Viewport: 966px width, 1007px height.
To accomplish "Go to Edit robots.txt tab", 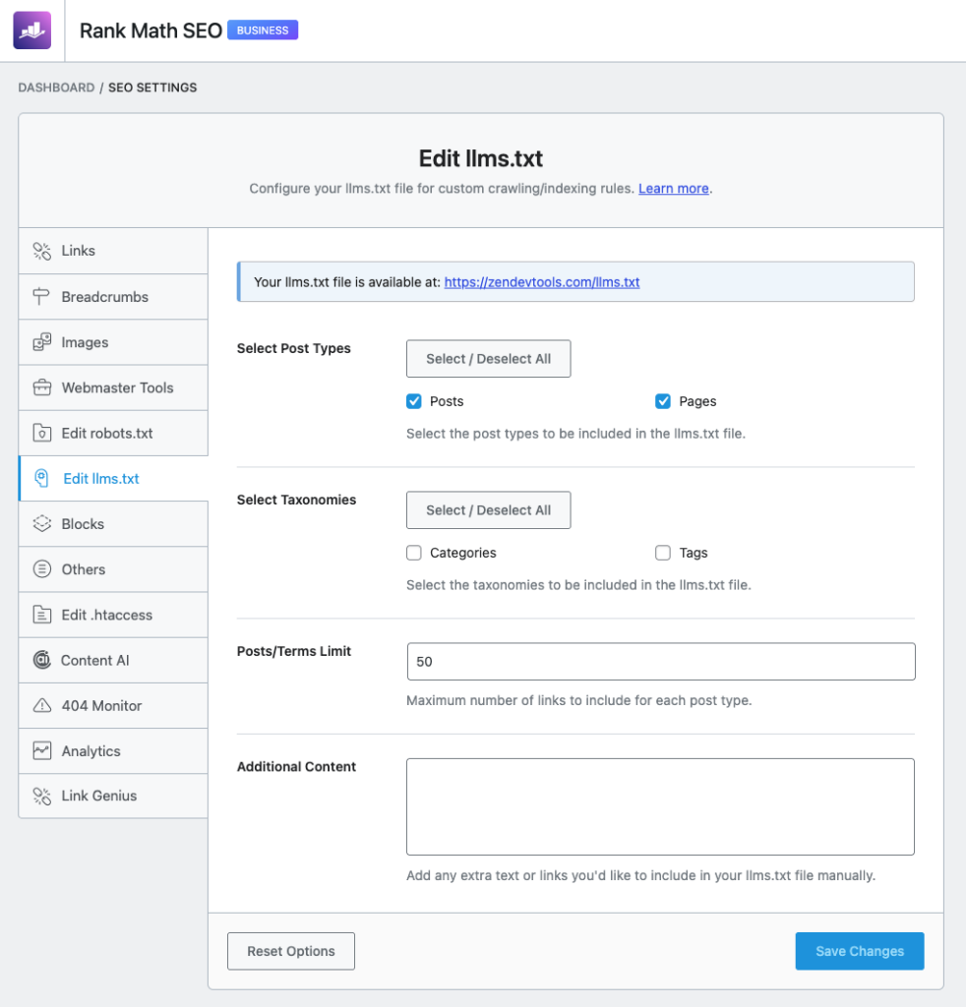I will 113,434.
